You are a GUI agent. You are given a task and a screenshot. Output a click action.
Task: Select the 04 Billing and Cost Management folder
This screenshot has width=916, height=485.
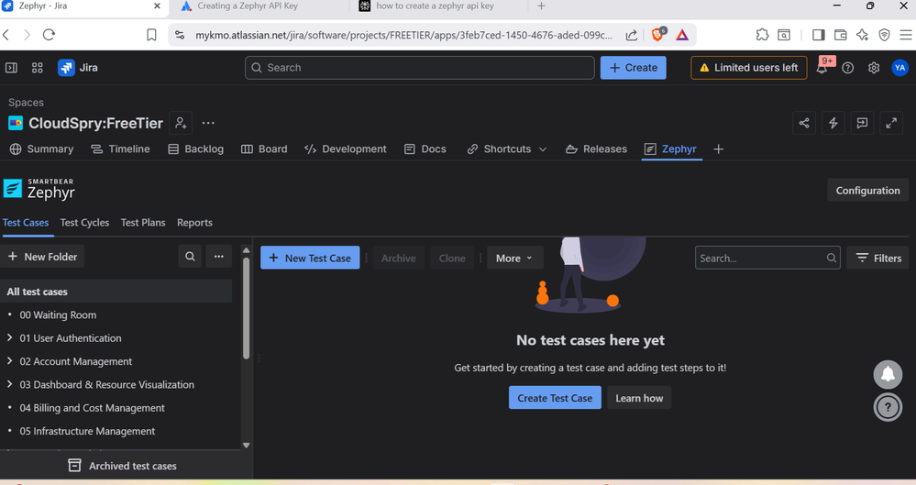(x=92, y=408)
